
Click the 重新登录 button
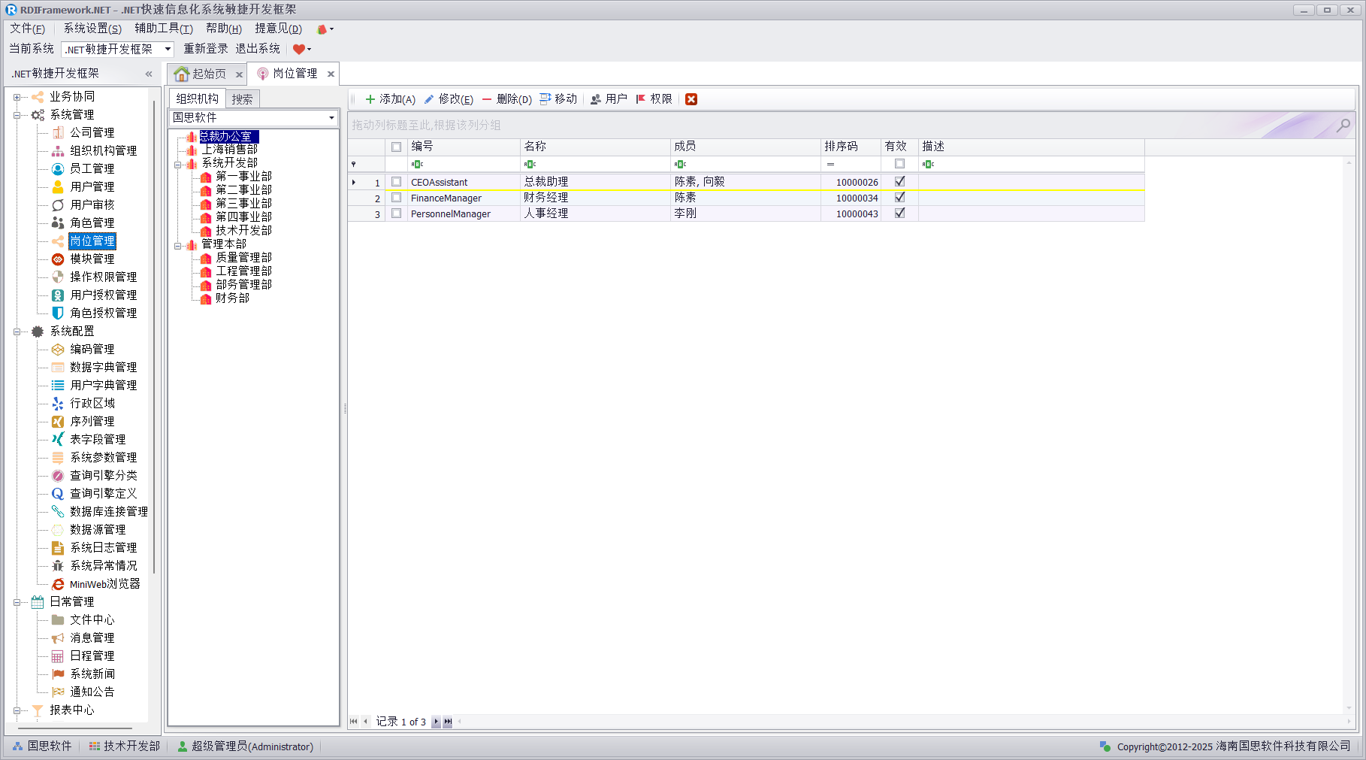coord(206,49)
